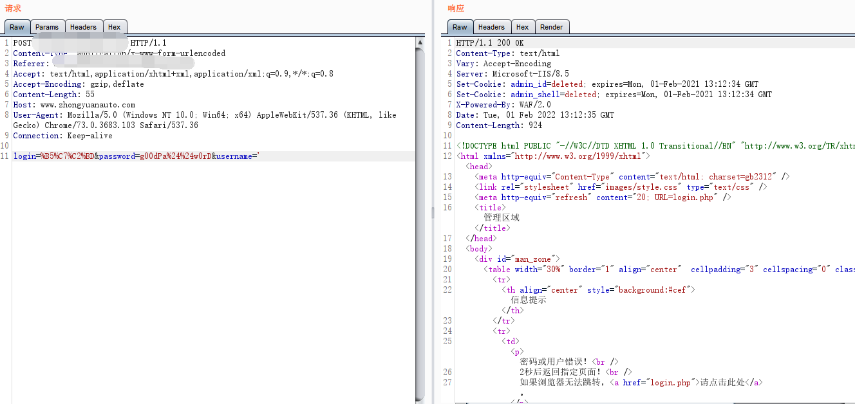Image resolution: width=855 pixels, height=404 pixels.
Task: Click the '<!DOCTYPE html PUBLIC' response line
Action: (655, 146)
